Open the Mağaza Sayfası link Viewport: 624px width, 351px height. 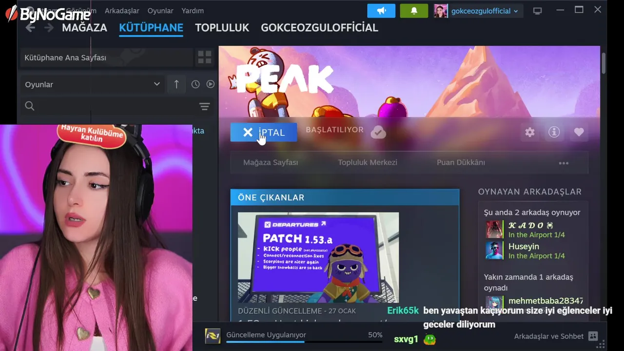[x=271, y=162]
